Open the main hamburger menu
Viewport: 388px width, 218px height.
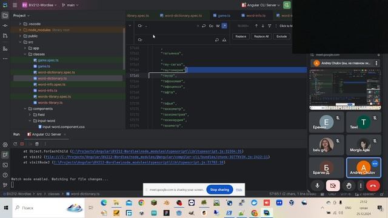(x=15, y=5)
